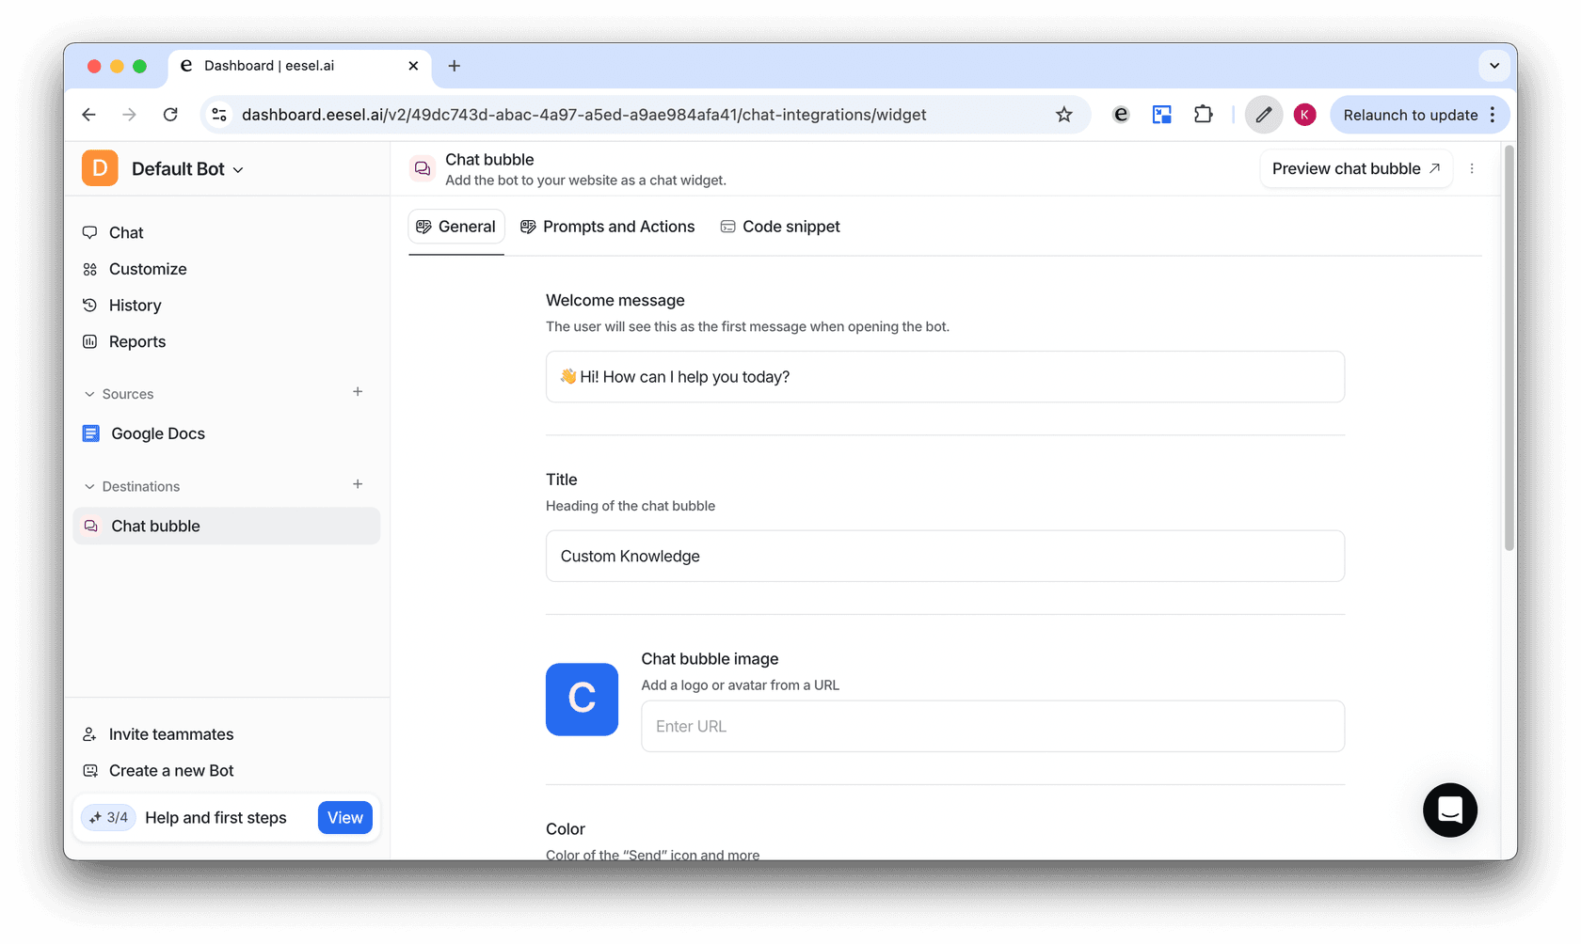The height and width of the screenshot is (944, 1581).
Task: Bookmark this page with the star icon
Action: [1063, 115]
